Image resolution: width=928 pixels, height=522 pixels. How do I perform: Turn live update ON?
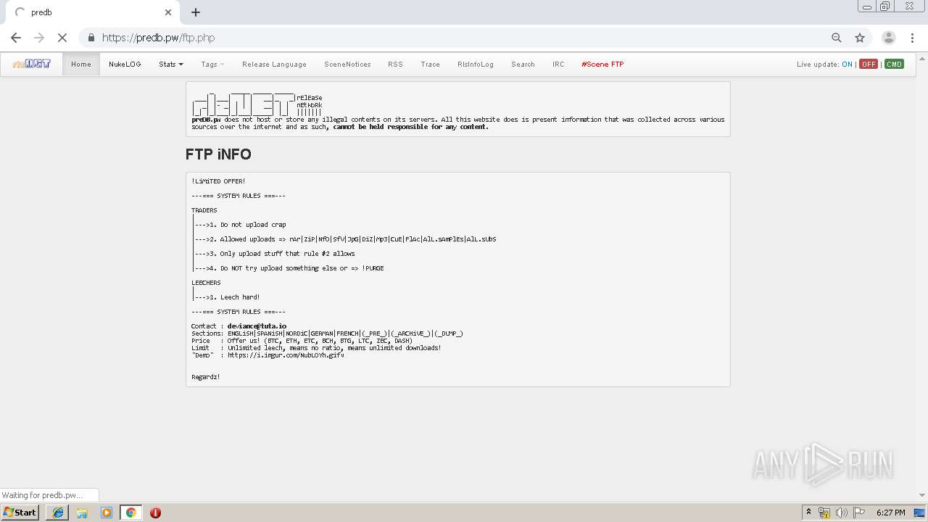point(847,64)
